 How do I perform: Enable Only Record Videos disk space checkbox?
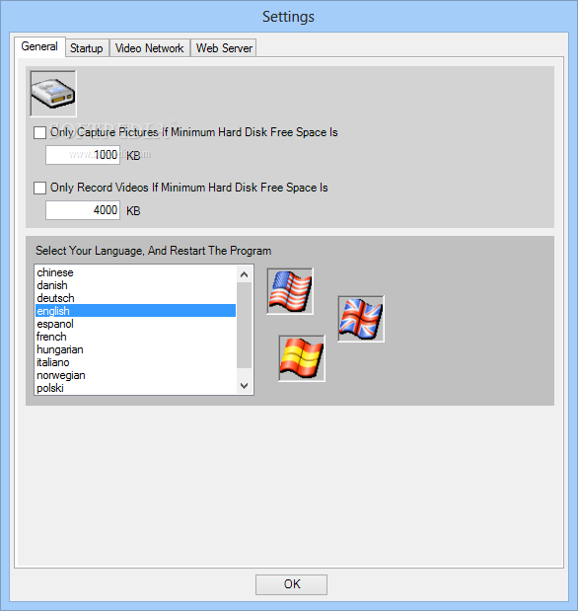(39, 188)
